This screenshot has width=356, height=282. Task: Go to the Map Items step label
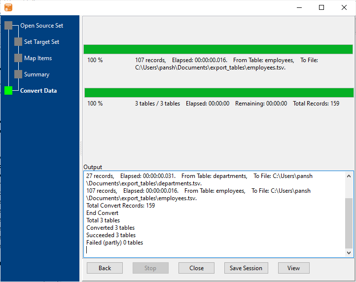38,58
